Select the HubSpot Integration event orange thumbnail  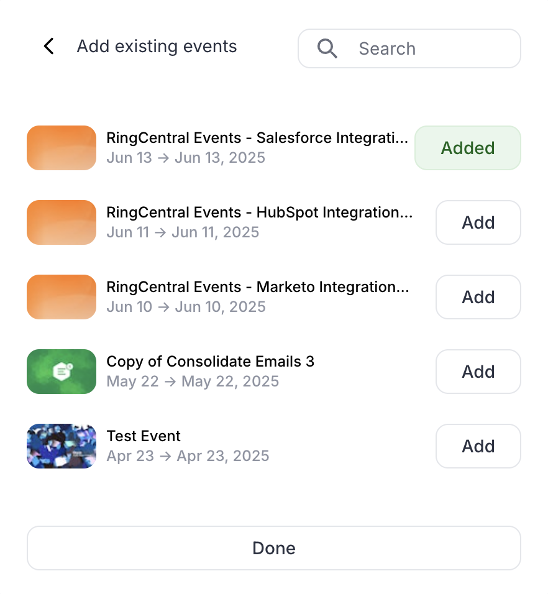point(62,222)
